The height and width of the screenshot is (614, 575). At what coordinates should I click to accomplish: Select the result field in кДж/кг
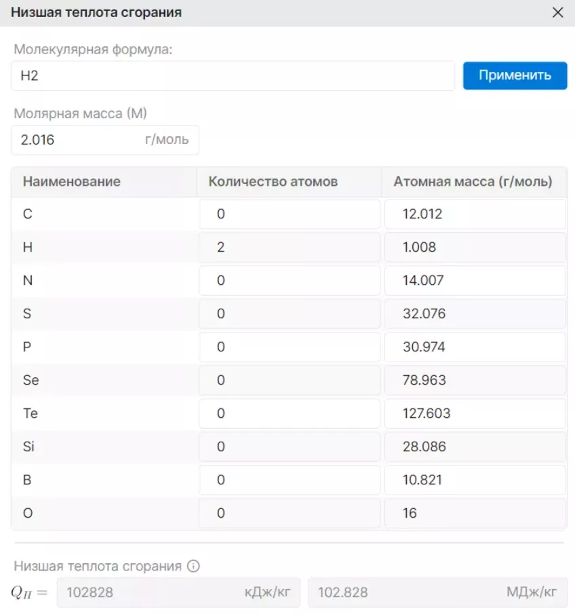[x=178, y=592]
